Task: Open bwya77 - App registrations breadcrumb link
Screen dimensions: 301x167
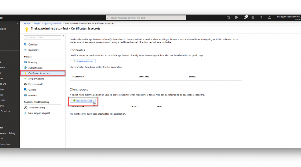Action: tap(48, 23)
